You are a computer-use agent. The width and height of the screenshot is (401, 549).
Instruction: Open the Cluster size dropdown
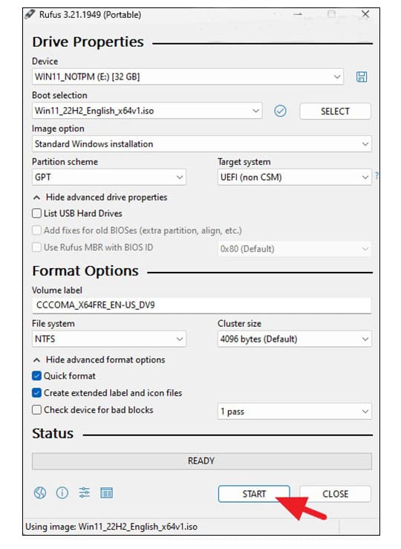(x=294, y=339)
